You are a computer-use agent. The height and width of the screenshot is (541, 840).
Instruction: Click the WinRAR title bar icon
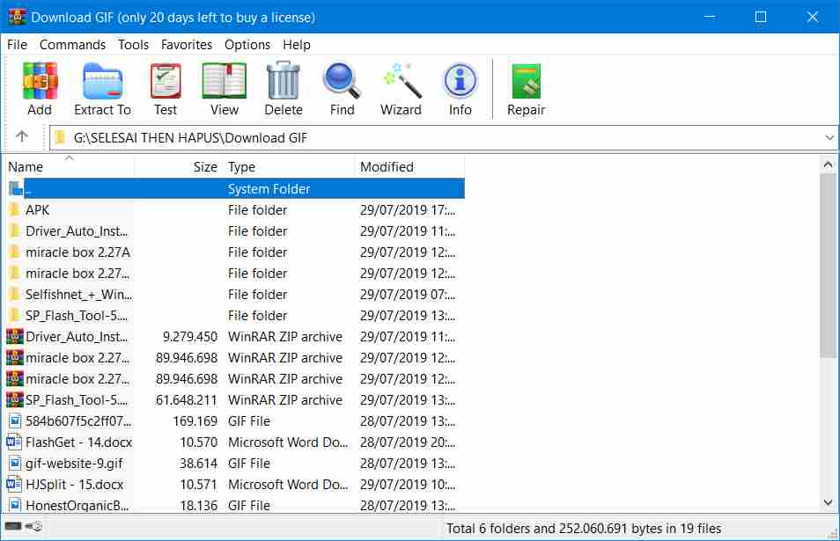pyautogui.click(x=17, y=17)
